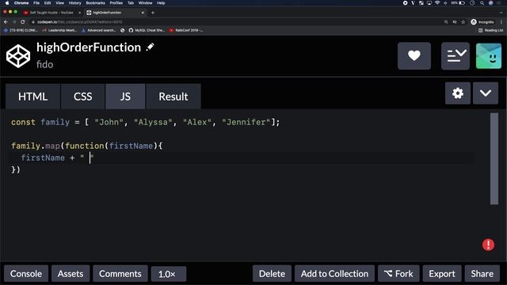Click the word const in code

[23, 122]
